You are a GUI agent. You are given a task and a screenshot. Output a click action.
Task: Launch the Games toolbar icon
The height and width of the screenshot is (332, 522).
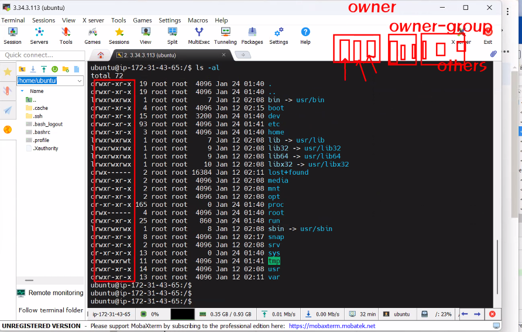click(x=92, y=36)
